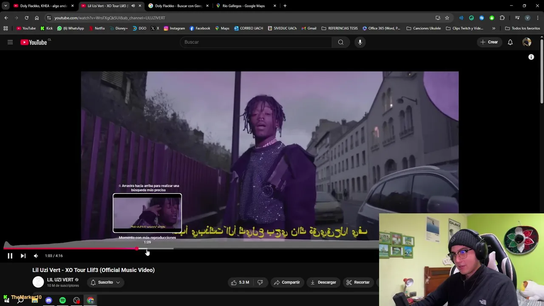Image resolution: width=544 pixels, height=306 pixels.
Task: Switch to the Doly Flackko Google search tab
Action: pos(178,6)
